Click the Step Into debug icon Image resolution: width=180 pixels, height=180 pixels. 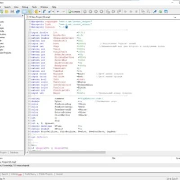(108, 12)
